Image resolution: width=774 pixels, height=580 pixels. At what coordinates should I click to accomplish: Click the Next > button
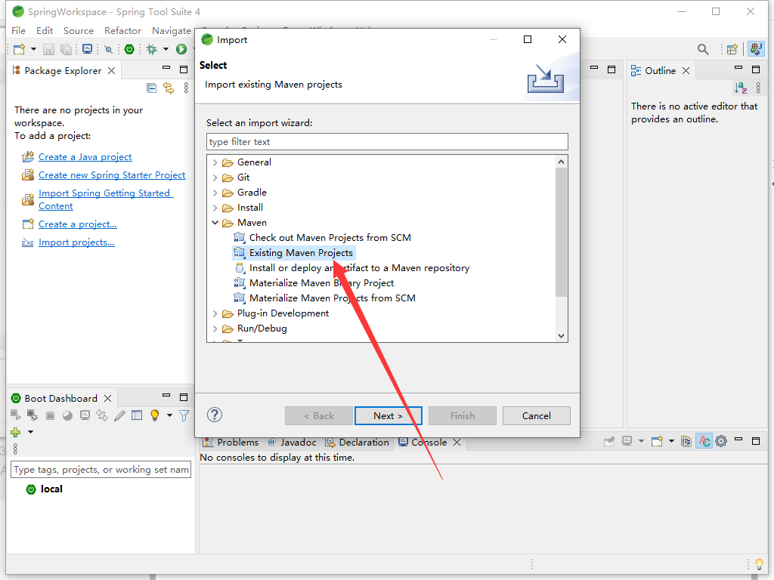[x=388, y=416]
